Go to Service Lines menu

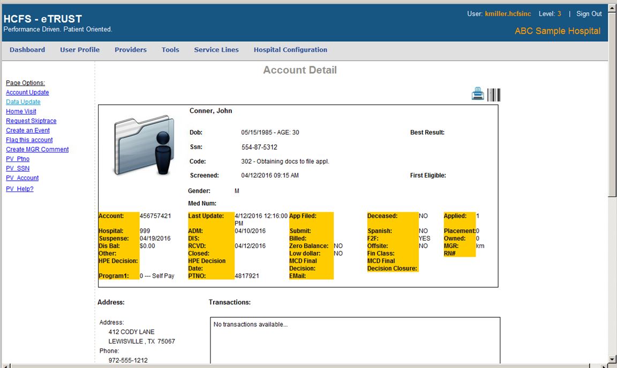(216, 50)
